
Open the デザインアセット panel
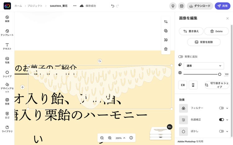[7, 88]
